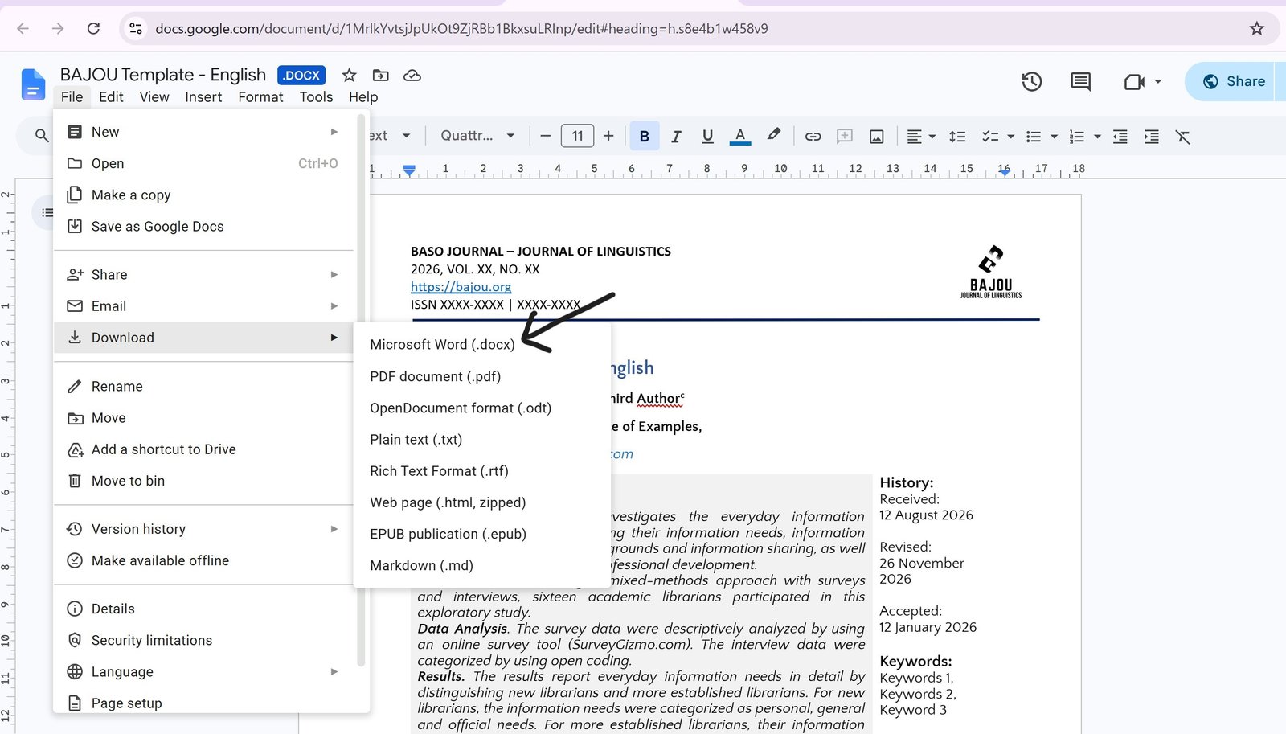
Task: Click the Share button
Action: click(1234, 81)
